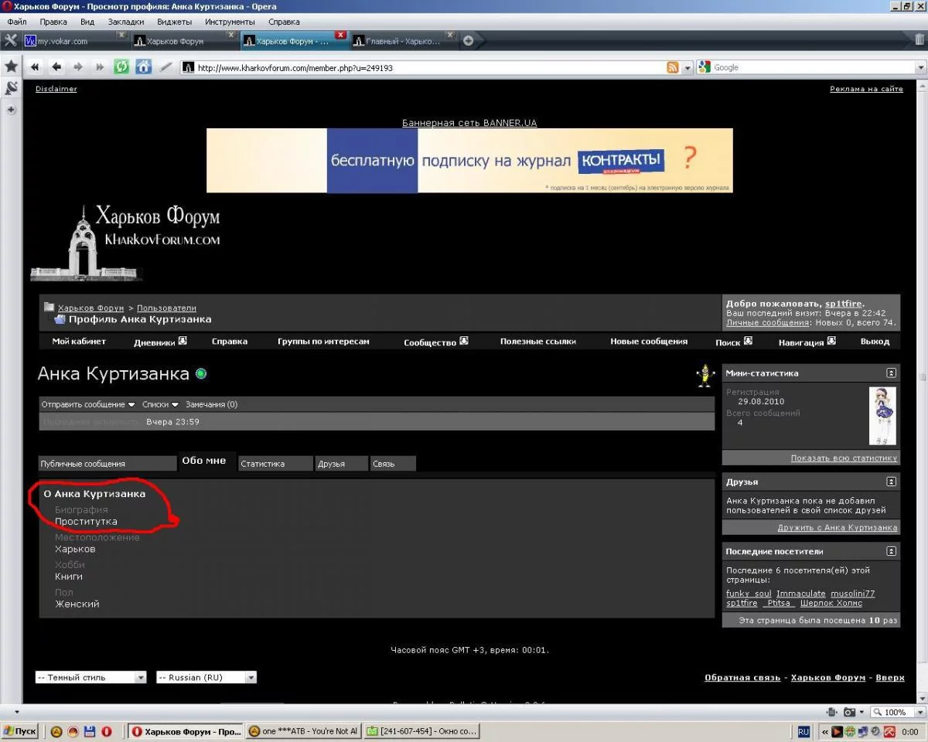Switch to the my.vokar.com tab

(76, 41)
